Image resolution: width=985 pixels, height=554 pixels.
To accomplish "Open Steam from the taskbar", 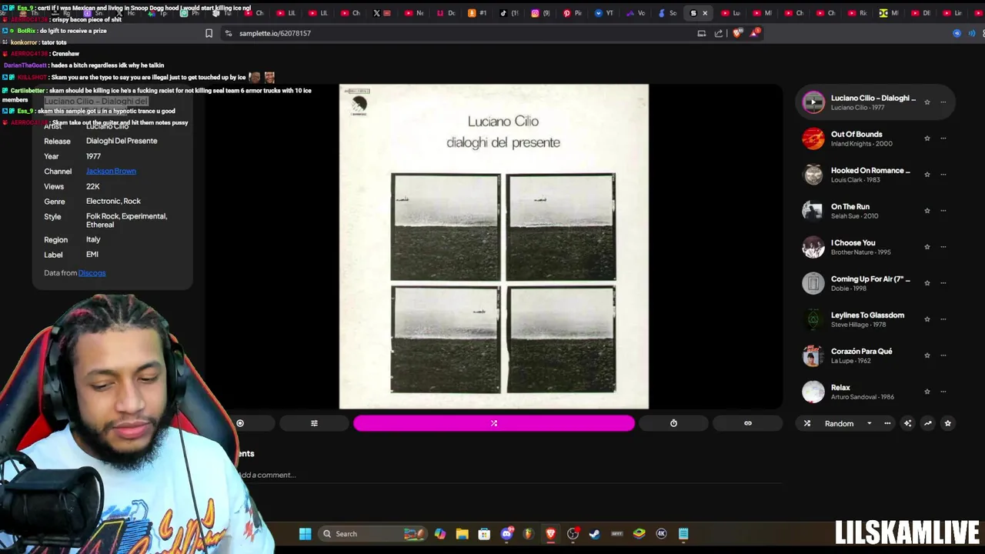I will click(x=595, y=534).
